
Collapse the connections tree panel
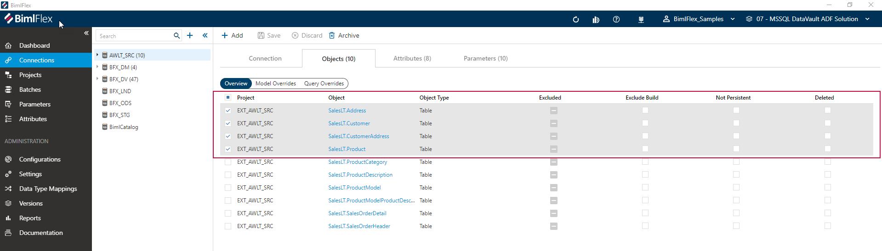click(205, 35)
